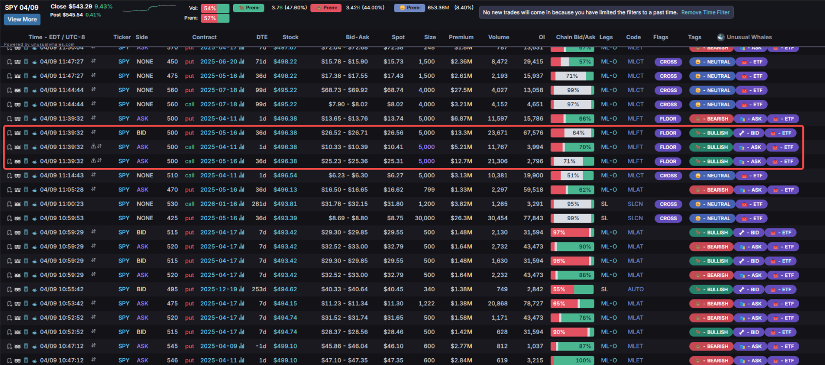This screenshot has width=825, height=365.
Task: Click the multi-leg arrows icon on the 510 call row
Action: pos(93,175)
